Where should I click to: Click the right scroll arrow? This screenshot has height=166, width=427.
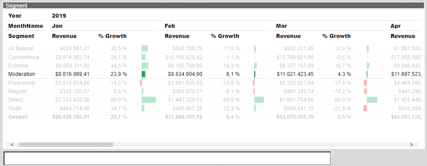(x=412, y=144)
